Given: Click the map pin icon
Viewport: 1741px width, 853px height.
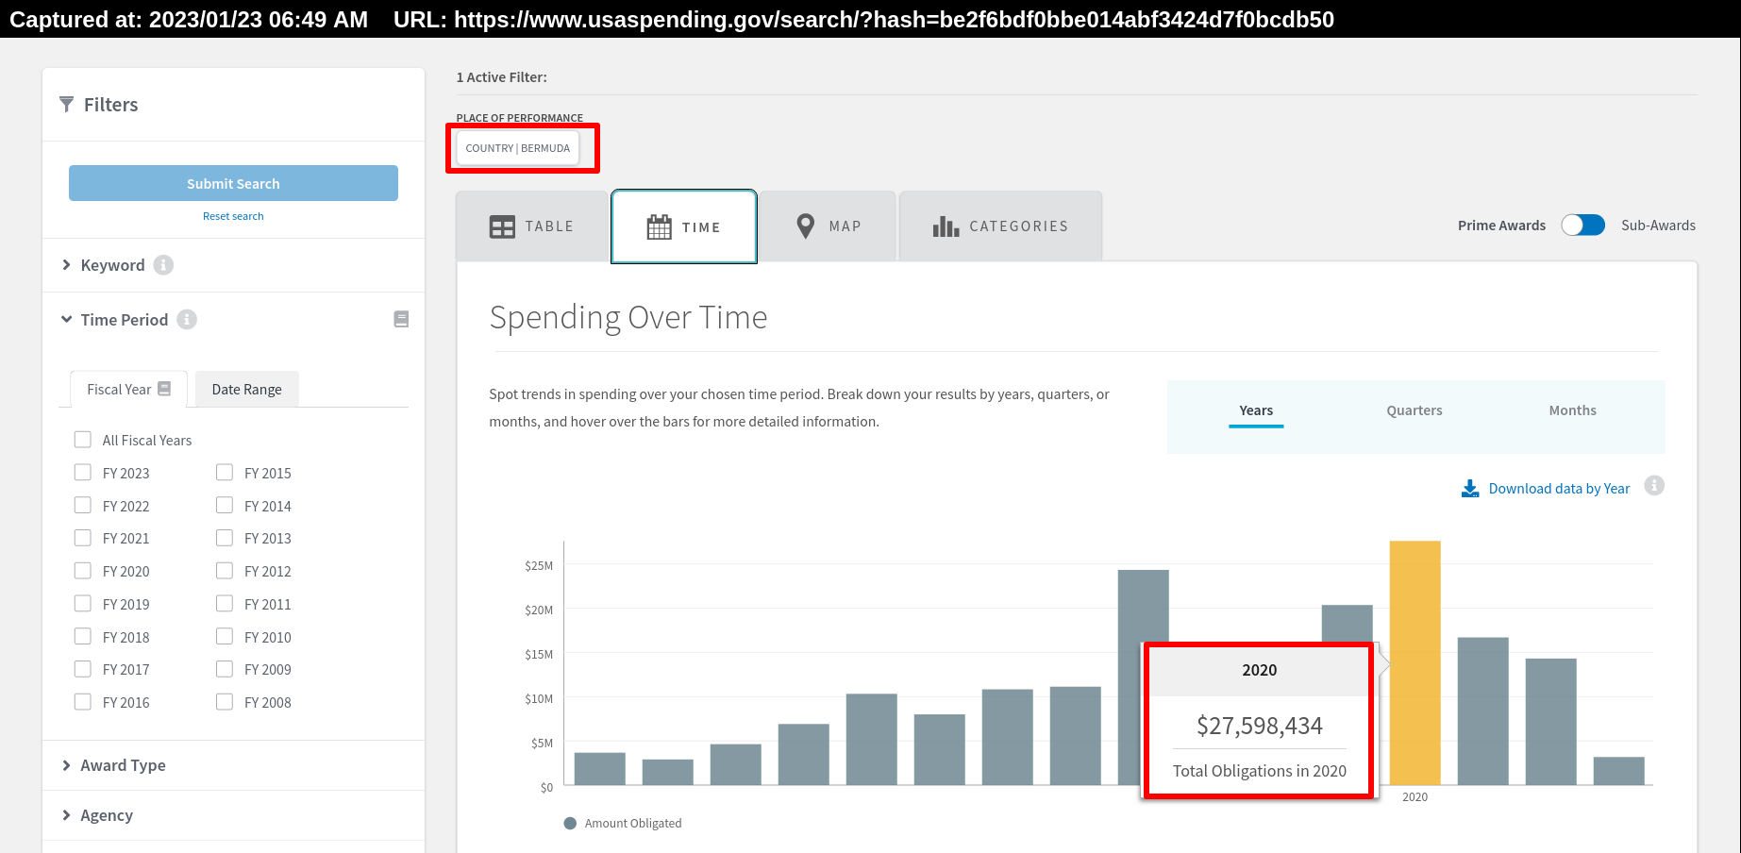Looking at the screenshot, I should click(x=805, y=226).
